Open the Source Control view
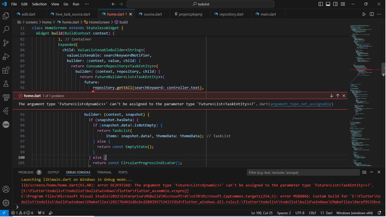The height and width of the screenshot is (217, 386). [x=6, y=43]
